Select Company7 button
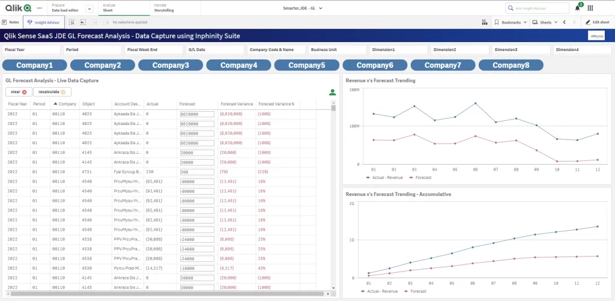Viewport: 615px width, 301px height. tap(443, 65)
